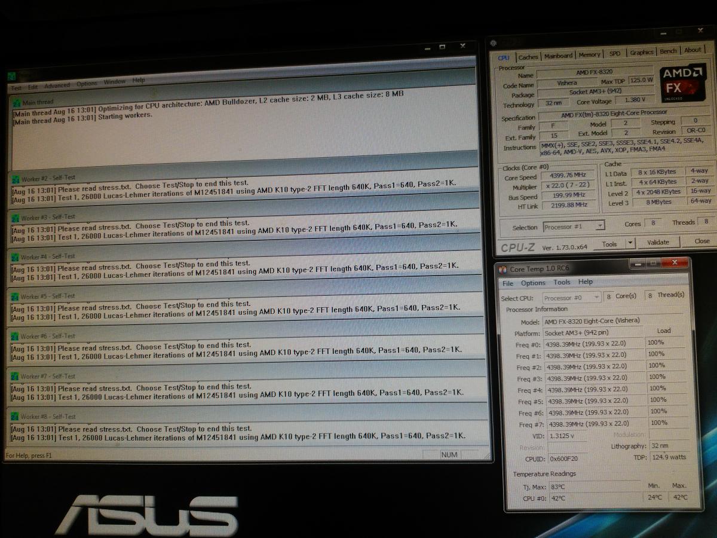Open the Edit menu in Prime95
Screen dimensions: 717x538
33,87
